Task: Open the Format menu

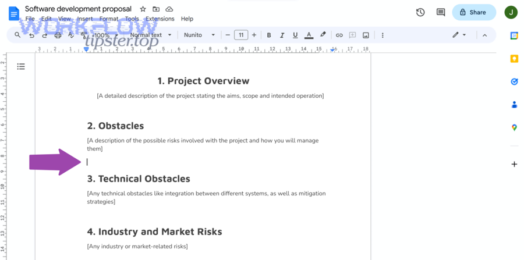Action: pos(109,19)
